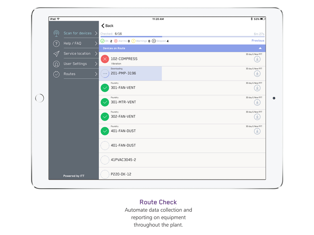Open Routes menu
This screenshot has width=314, height=235.
pos(69,74)
